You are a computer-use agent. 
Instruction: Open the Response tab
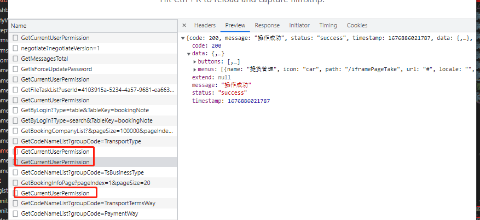tap(267, 25)
